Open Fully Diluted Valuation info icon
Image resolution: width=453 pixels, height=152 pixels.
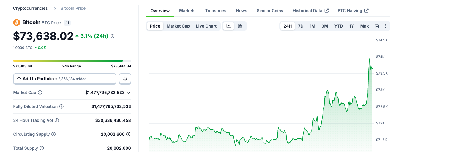pyautogui.click(x=61, y=106)
